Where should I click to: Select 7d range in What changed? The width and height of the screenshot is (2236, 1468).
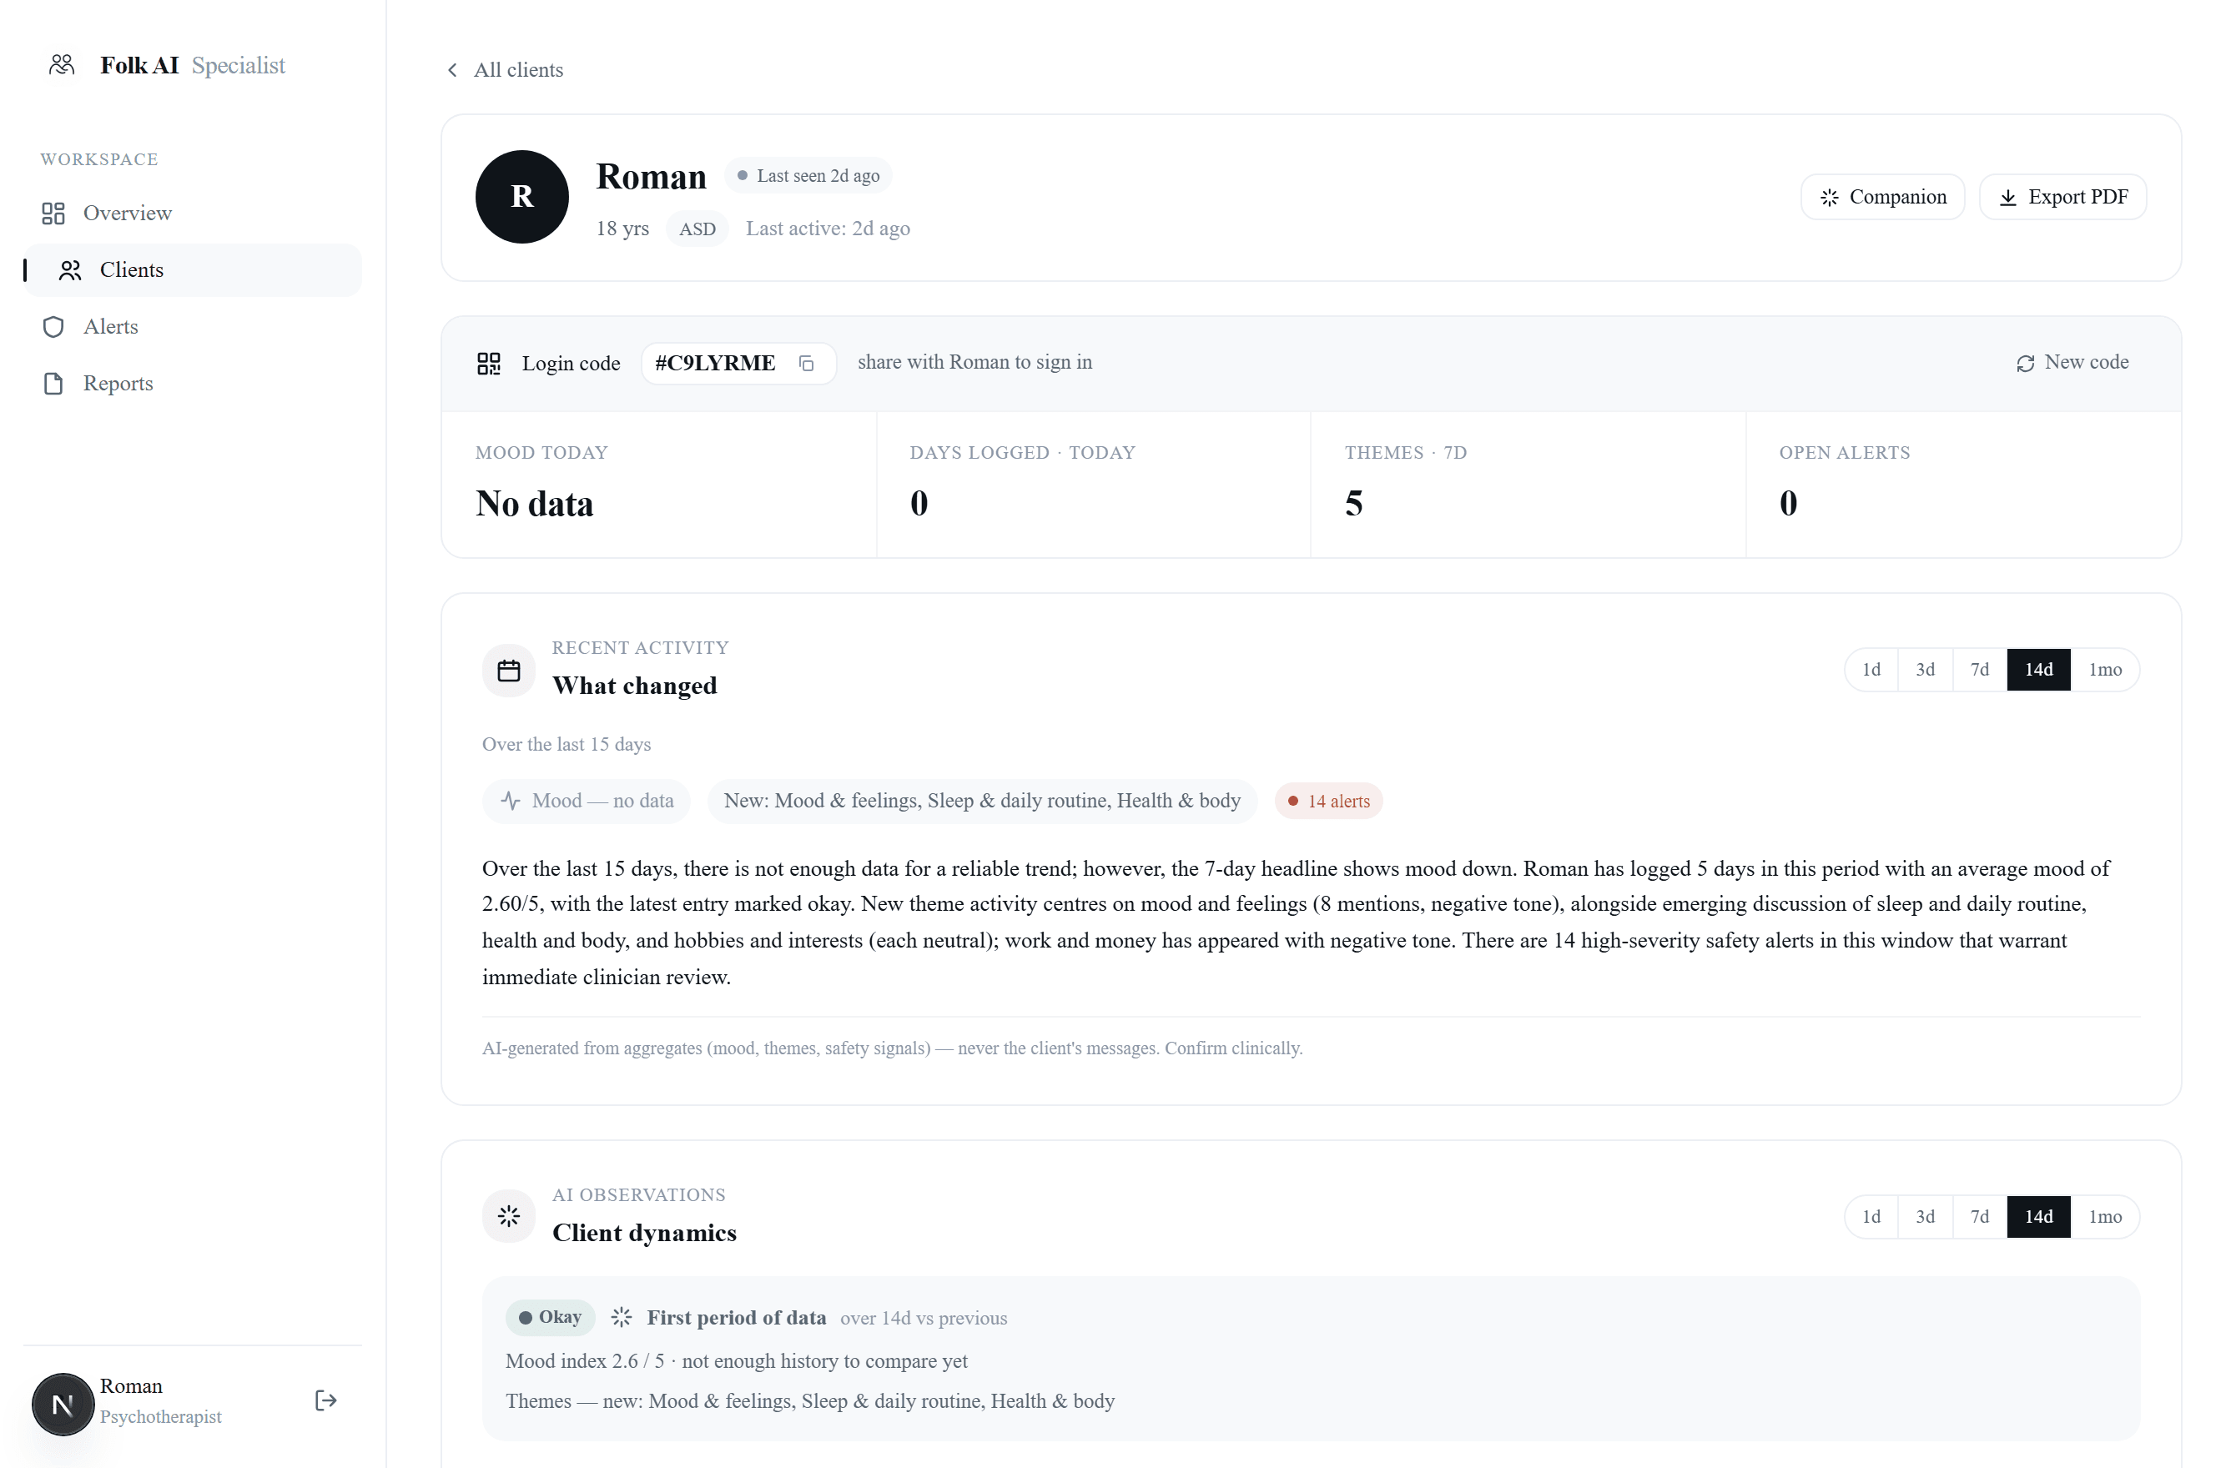point(1978,670)
